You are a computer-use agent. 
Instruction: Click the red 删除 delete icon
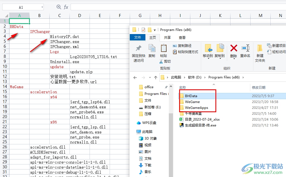[234, 48]
